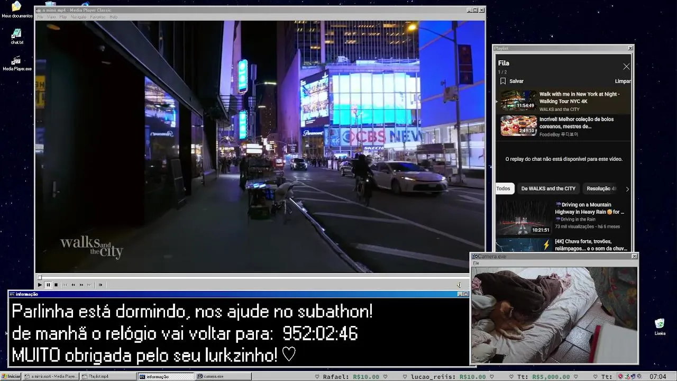The height and width of the screenshot is (381, 677).
Task: Close the Playlist window
Action: pos(630,48)
